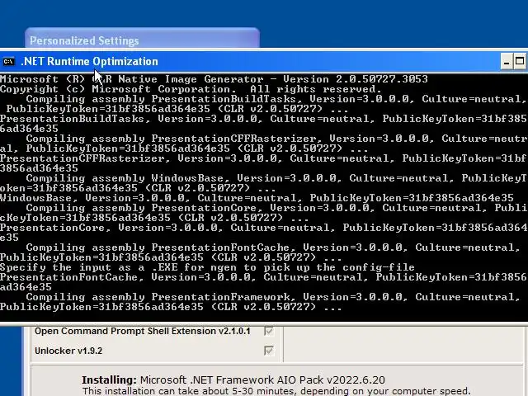
Task: Toggle the Open Command Prompt Shell Extension checkbox
Action: point(269,331)
